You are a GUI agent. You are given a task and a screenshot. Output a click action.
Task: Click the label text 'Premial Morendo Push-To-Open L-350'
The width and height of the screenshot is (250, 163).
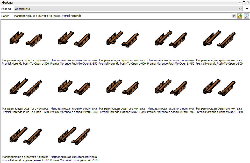(74, 64)
